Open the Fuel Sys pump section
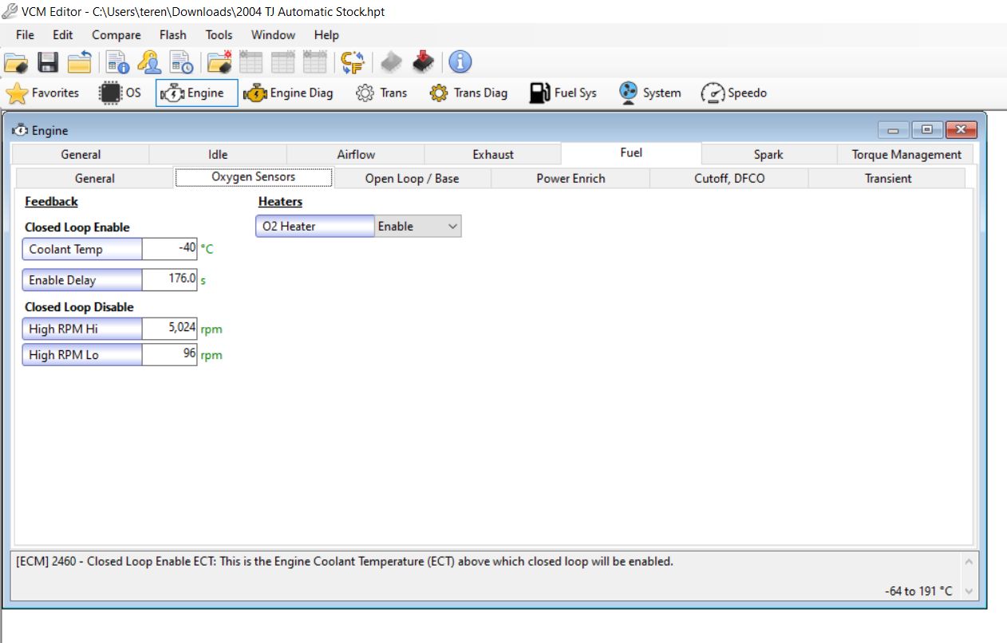The height and width of the screenshot is (643, 1007). coord(563,93)
